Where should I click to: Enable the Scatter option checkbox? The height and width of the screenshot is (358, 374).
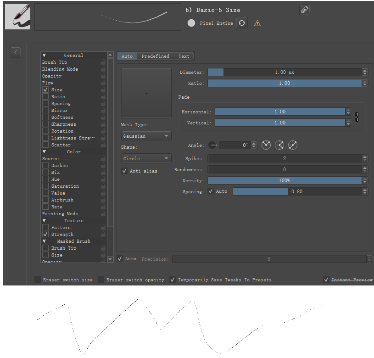coord(45,145)
